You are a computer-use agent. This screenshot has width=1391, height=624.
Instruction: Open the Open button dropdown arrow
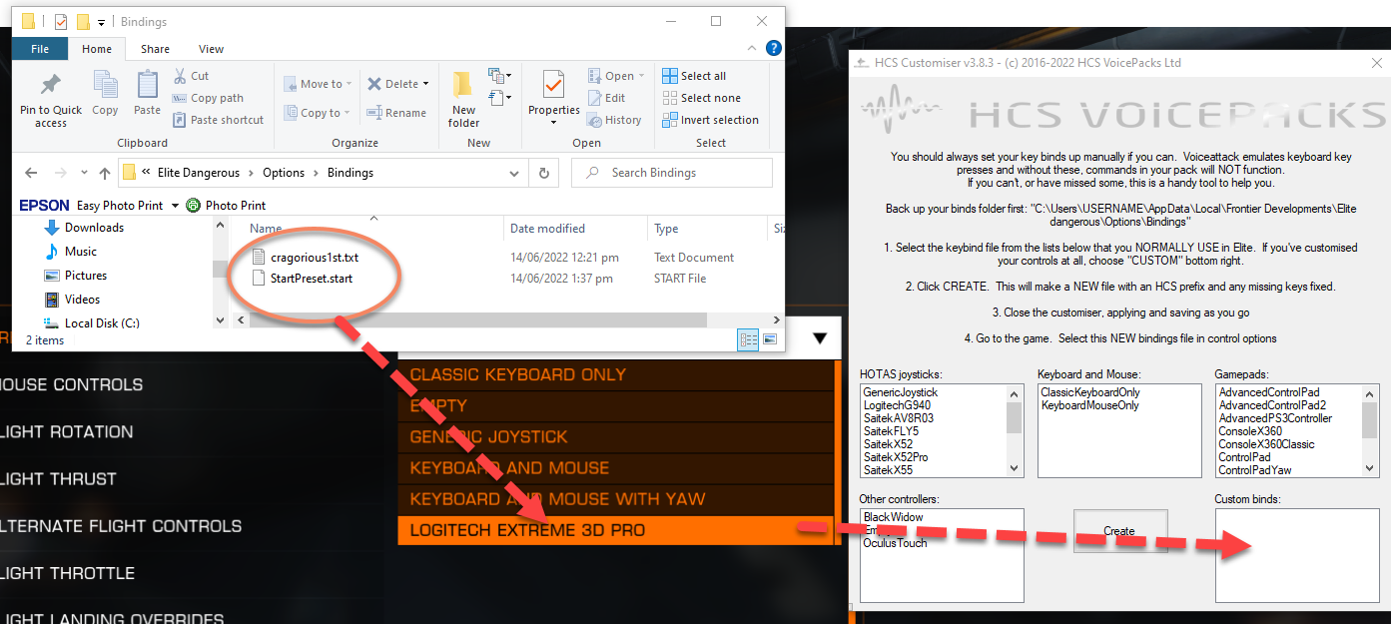(641, 76)
